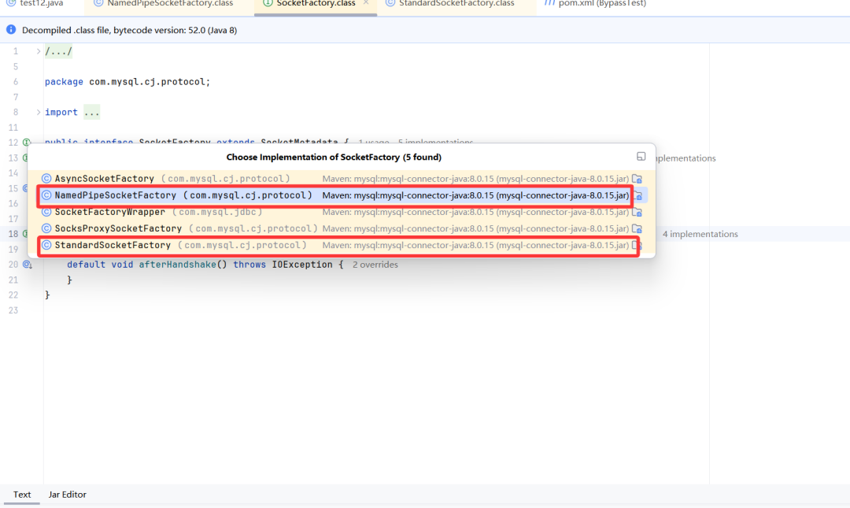Click the info icon in the decompiled file banner
The image size is (850, 508).
tap(11, 29)
